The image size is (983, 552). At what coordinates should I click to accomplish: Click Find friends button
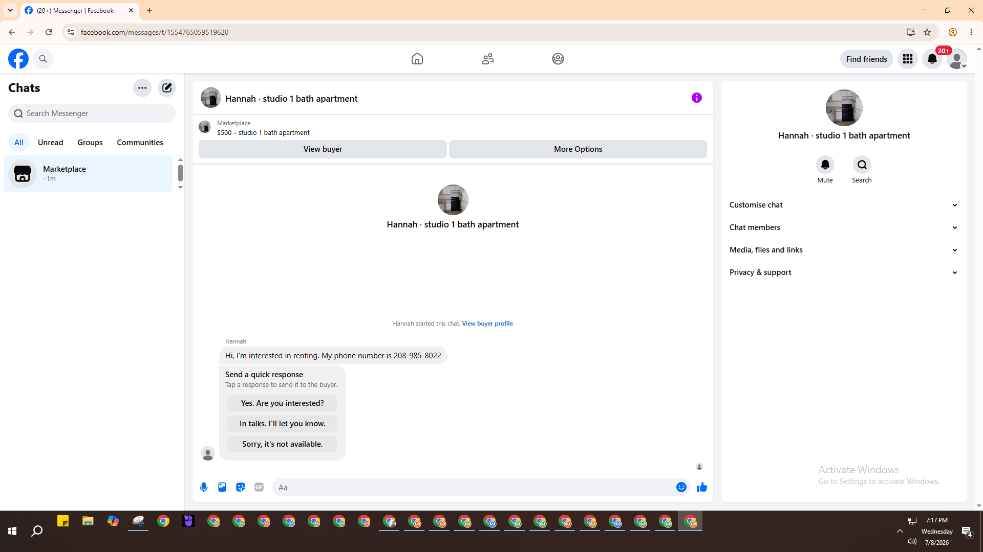click(x=867, y=59)
